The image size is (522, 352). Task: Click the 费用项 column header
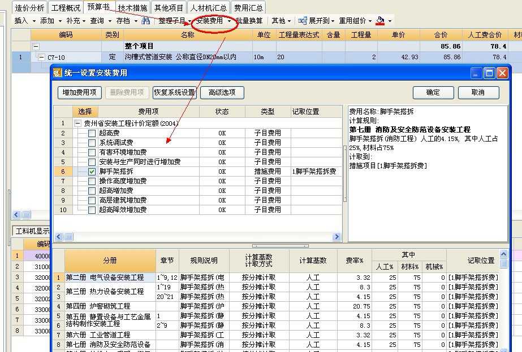coord(149,112)
